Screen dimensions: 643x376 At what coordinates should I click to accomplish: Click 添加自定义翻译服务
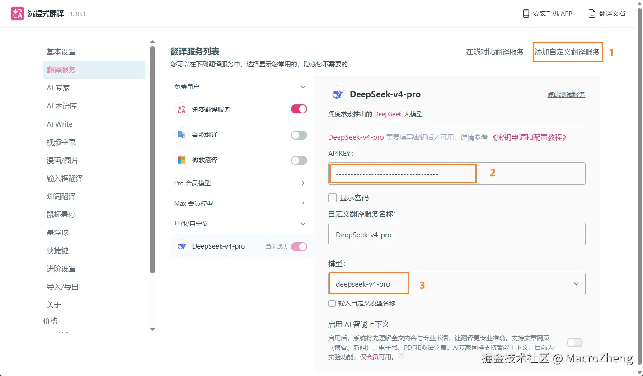click(568, 52)
